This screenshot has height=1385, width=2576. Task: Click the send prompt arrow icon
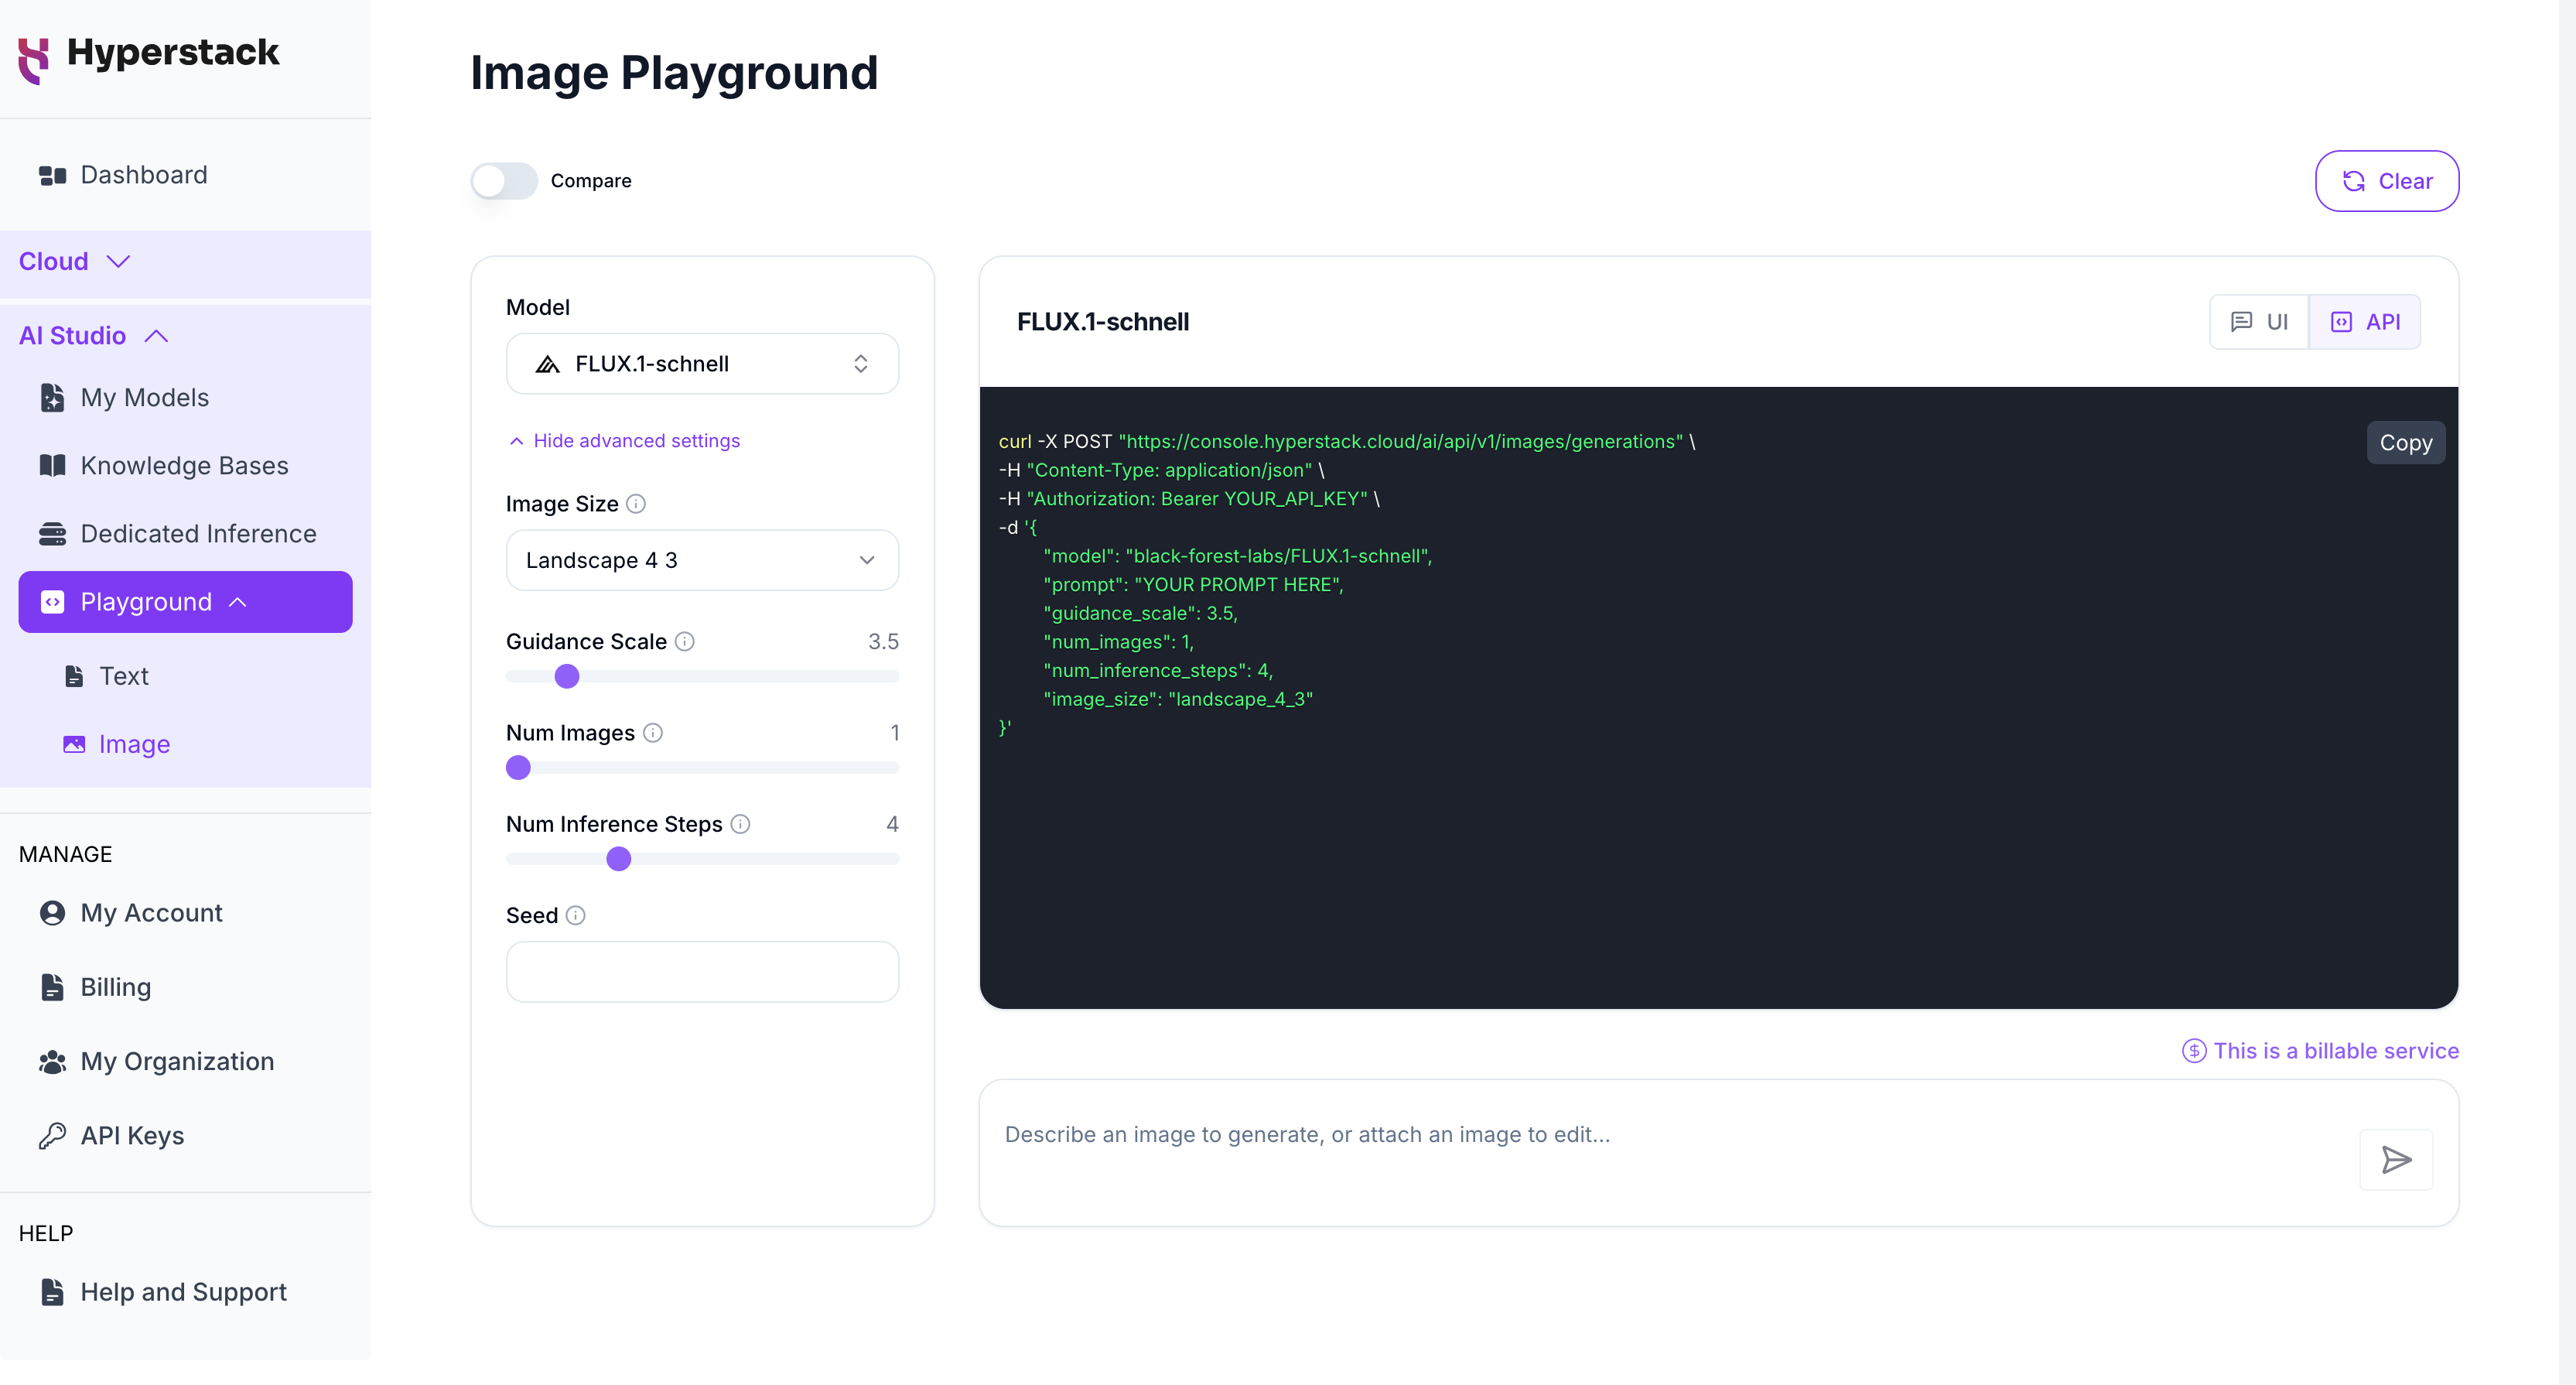[x=2396, y=1160]
